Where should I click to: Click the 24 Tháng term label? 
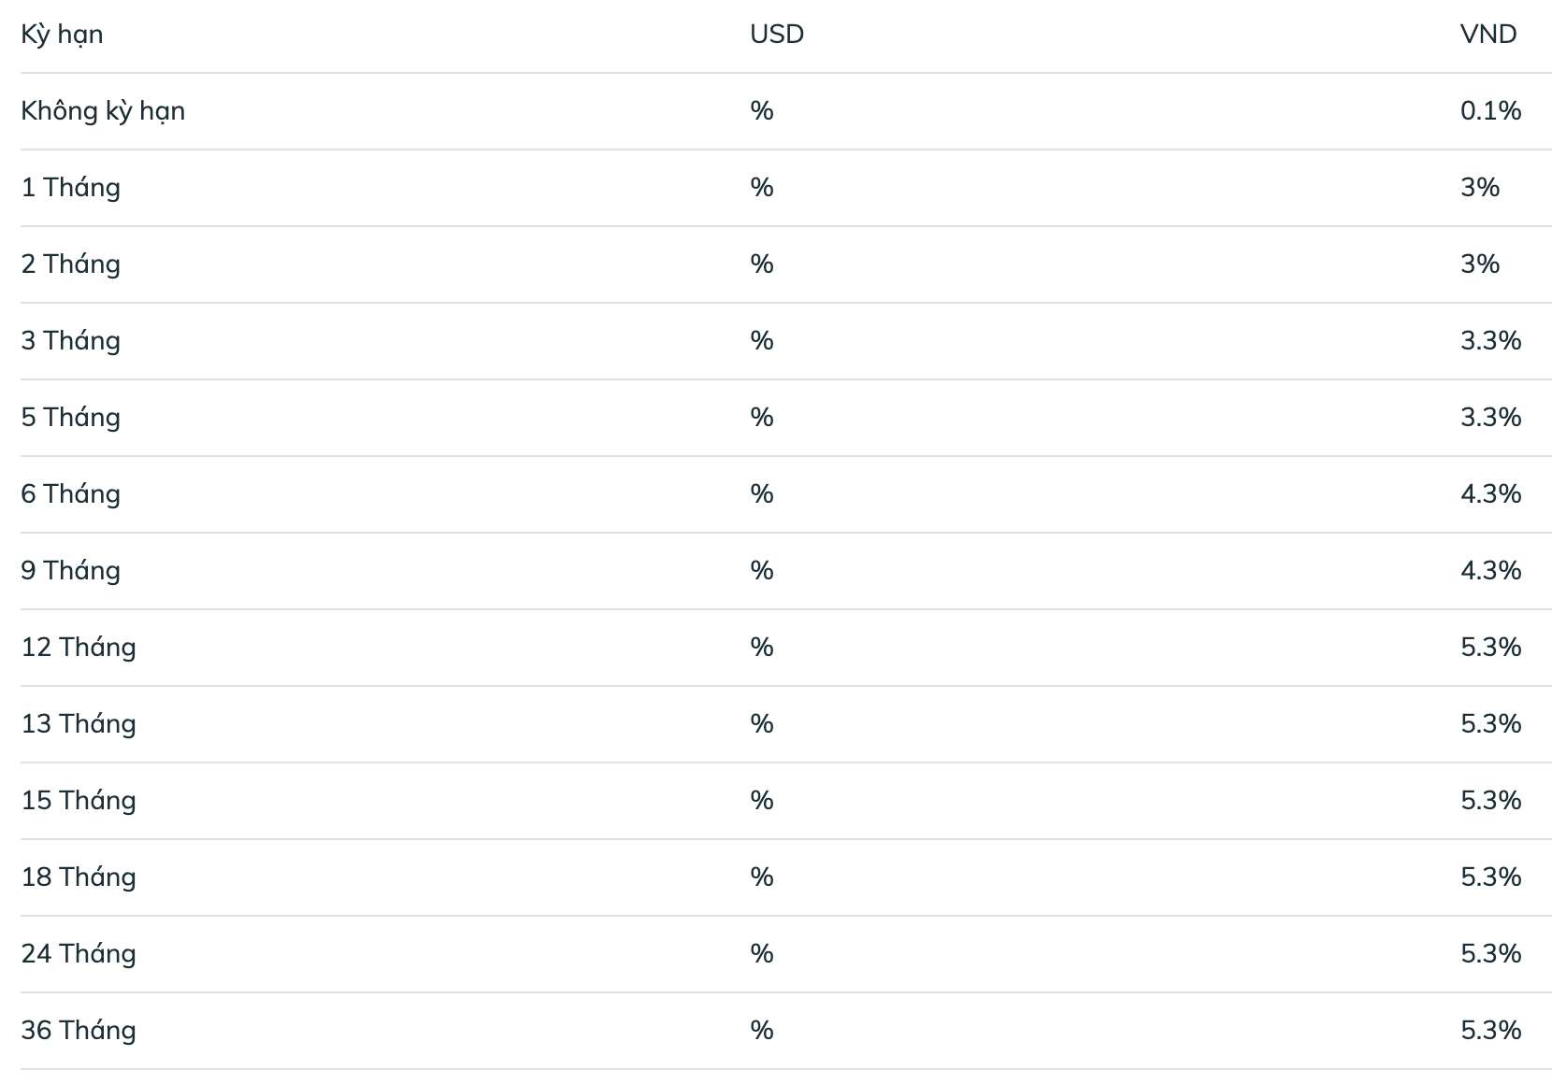tap(79, 954)
